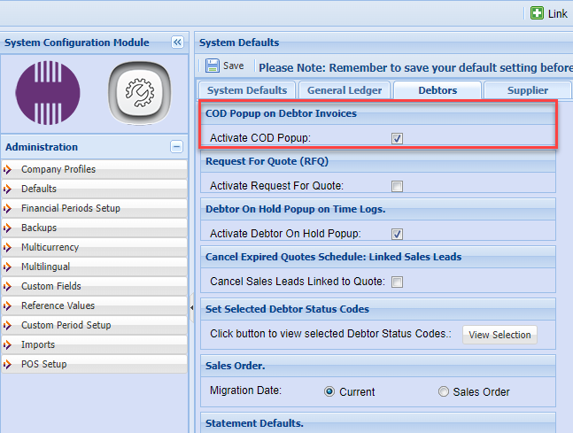Screen dimensions: 573x433
Task: Enable Activate Request For Quote checkbox
Action: click(x=397, y=186)
